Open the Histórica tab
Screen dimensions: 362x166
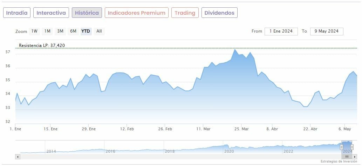coord(87,13)
